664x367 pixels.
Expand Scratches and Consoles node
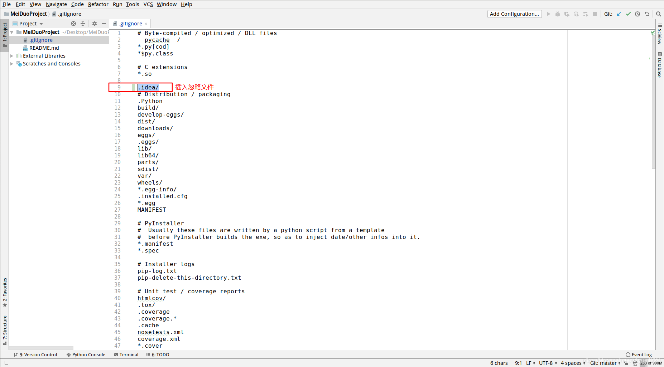click(12, 64)
